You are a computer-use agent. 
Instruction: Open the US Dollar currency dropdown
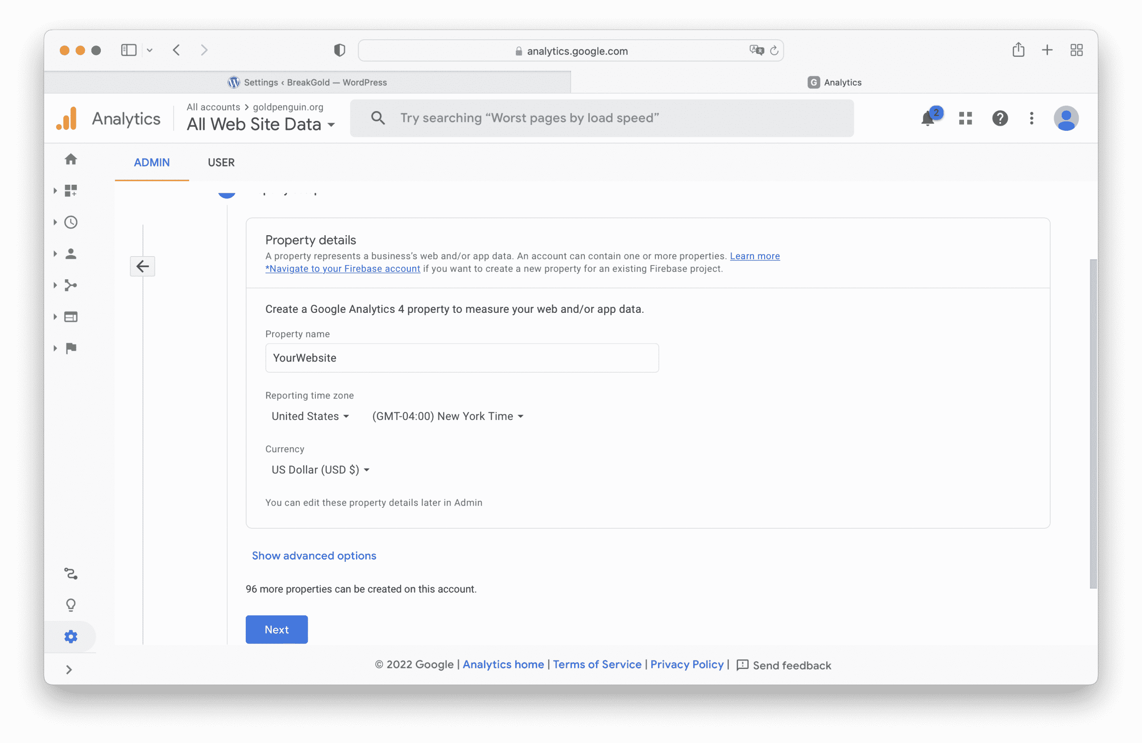320,470
